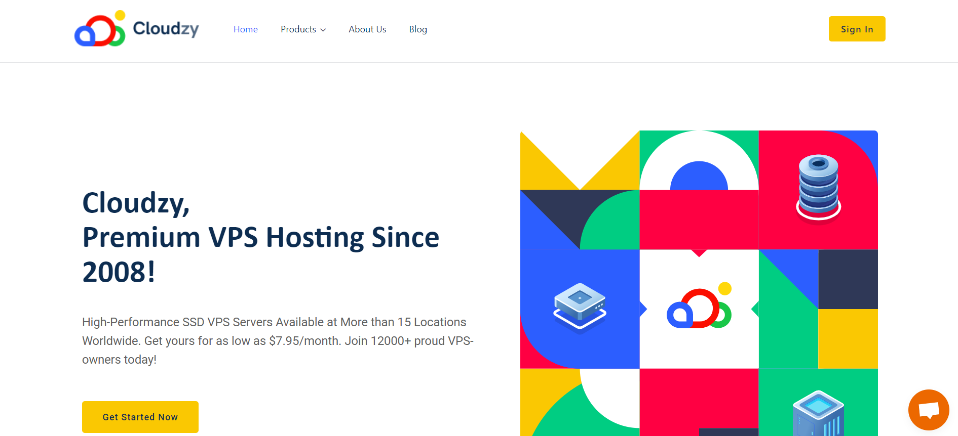
Task: Click the Sign In button
Action: (857, 29)
